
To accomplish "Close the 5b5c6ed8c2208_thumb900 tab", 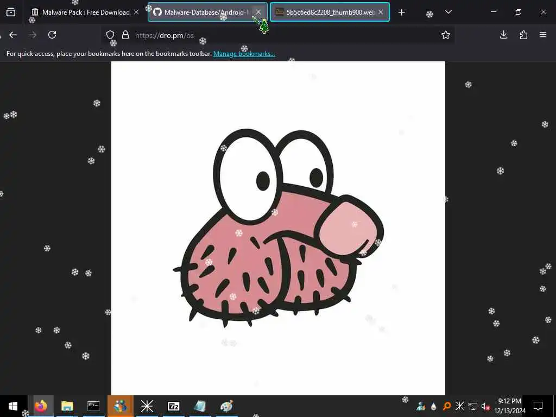I will click(381, 12).
